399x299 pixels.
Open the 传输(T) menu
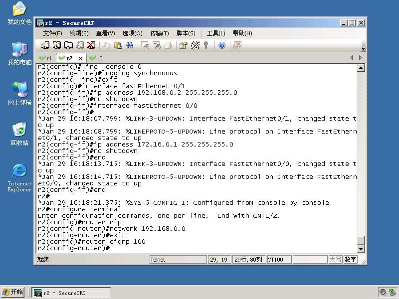[159, 33]
